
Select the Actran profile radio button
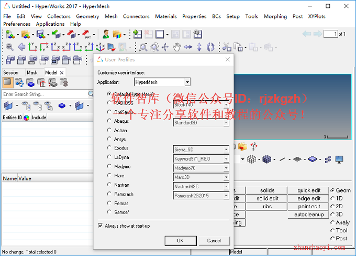point(109,130)
